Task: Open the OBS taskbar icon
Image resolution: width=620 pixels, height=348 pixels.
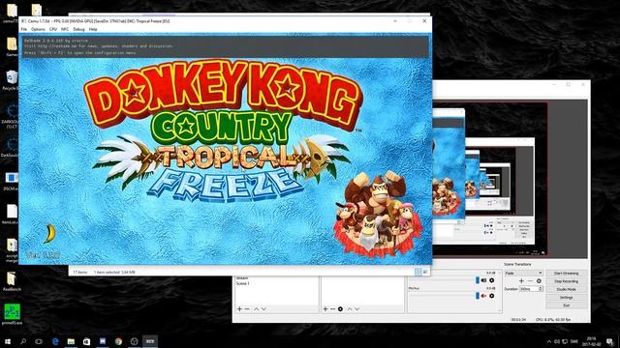Action: [134, 341]
